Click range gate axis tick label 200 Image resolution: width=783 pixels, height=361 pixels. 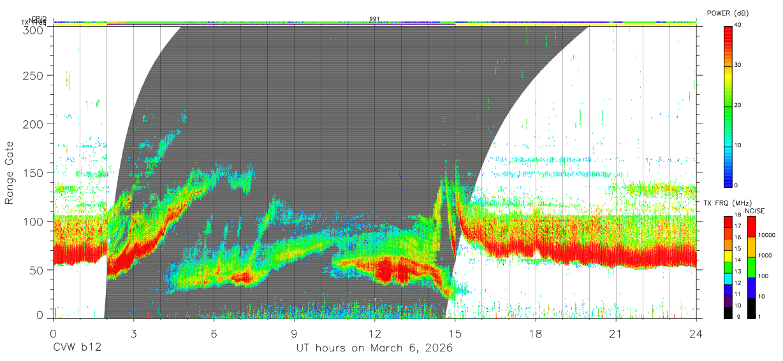tap(34, 124)
